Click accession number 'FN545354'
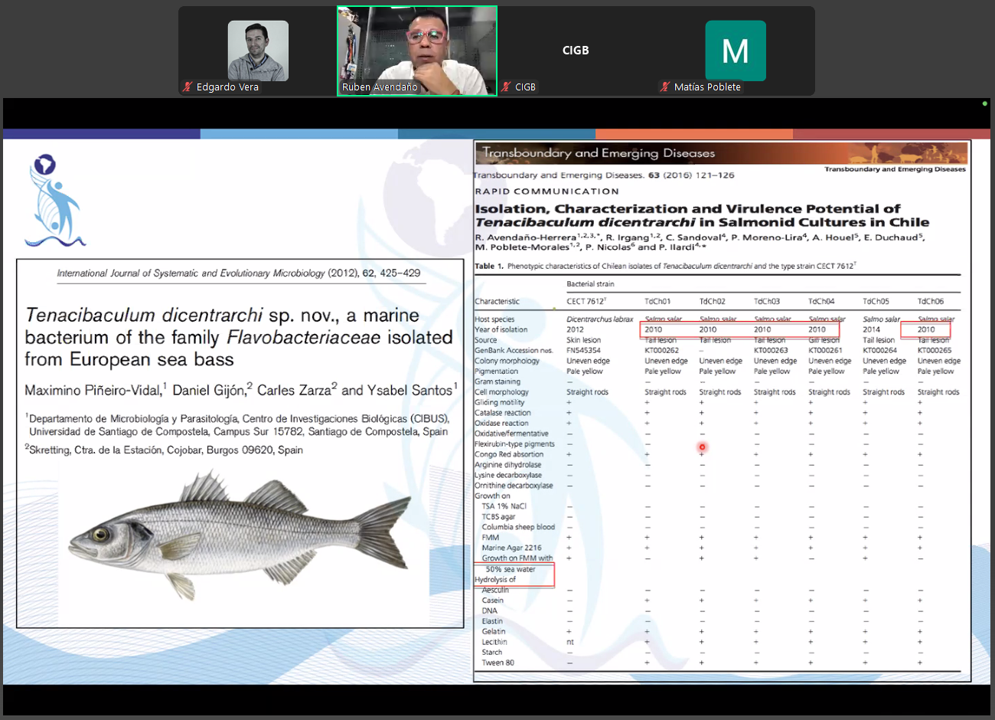 coord(583,351)
